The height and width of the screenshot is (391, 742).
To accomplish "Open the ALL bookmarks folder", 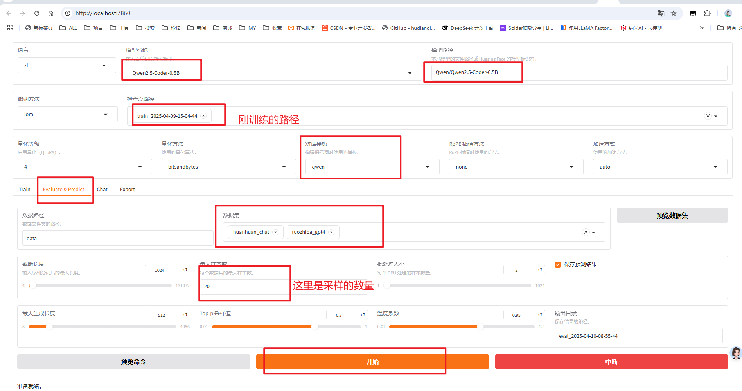I will click(68, 28).
